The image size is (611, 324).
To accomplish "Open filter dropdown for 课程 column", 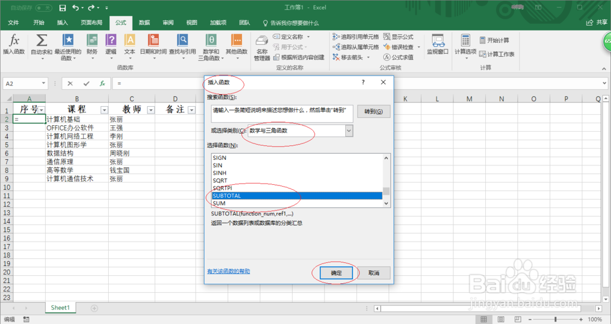I will 104,110.
